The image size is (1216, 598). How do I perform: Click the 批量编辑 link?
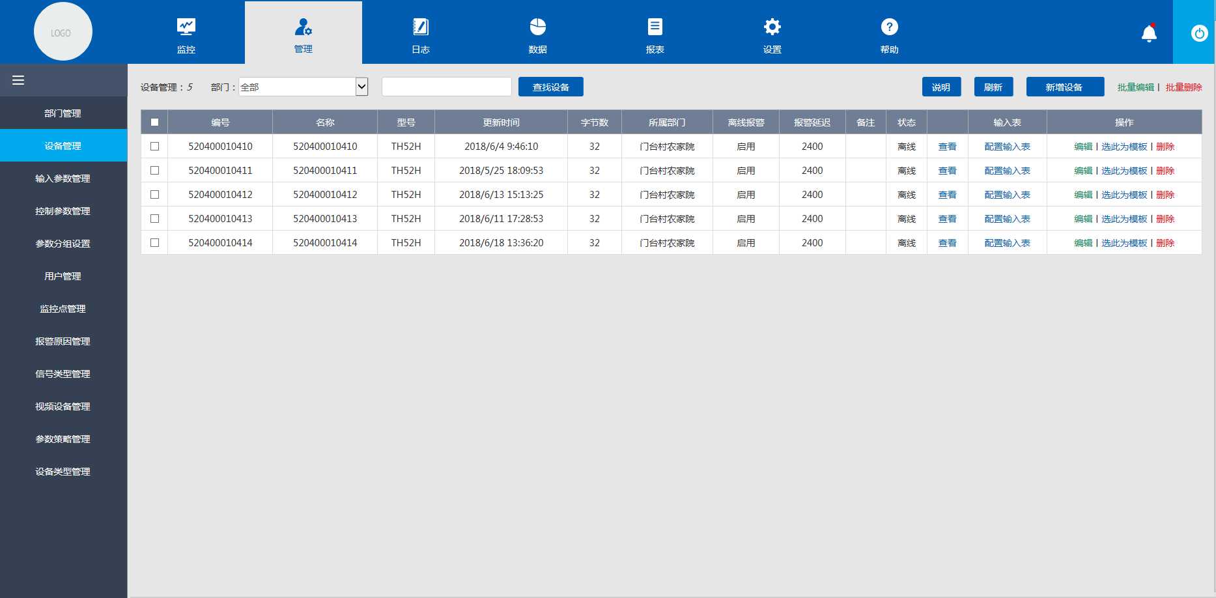tap(1136, 87)
